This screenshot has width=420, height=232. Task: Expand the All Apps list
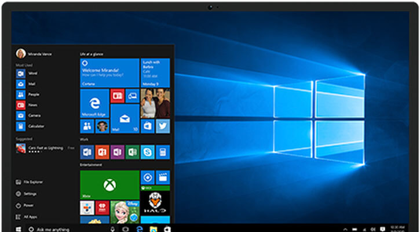(30, 216)
